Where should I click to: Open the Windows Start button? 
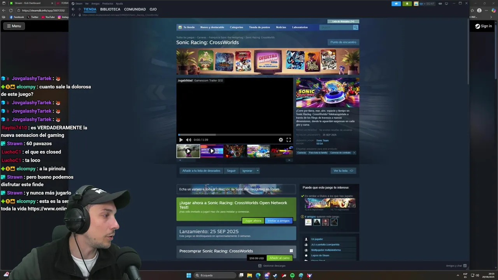tap(189, 275)
